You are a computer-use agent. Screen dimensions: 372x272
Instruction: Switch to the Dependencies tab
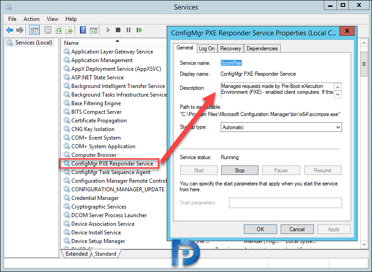262,49
